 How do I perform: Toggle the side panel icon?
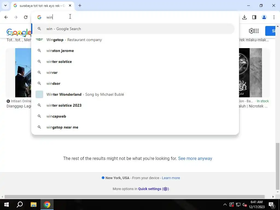pos(254,17)
